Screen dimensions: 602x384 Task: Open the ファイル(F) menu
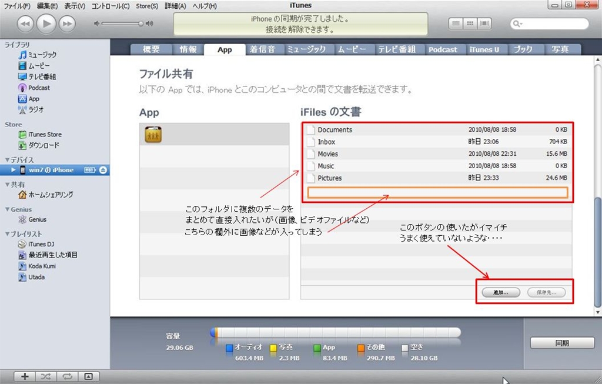click(17, 6)
